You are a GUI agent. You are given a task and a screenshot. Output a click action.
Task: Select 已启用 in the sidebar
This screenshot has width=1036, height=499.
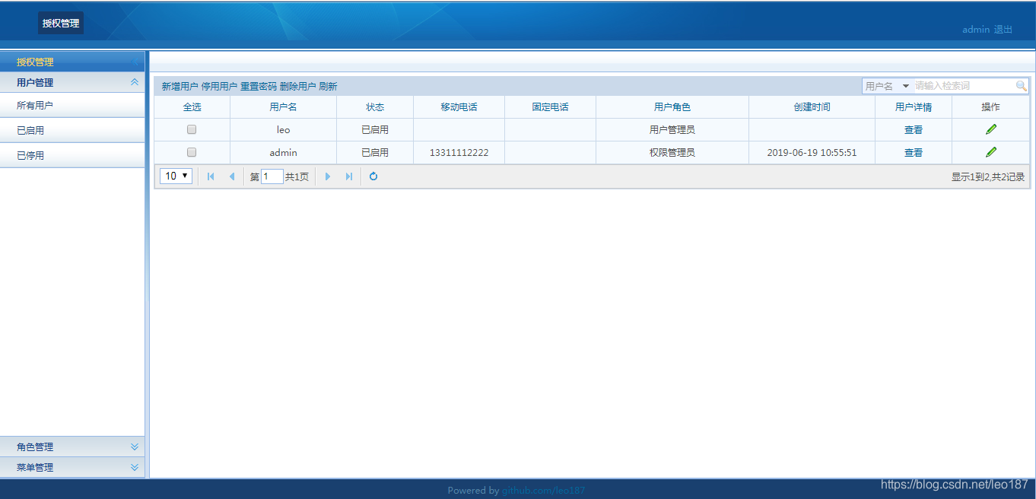(x=72, y=131)
